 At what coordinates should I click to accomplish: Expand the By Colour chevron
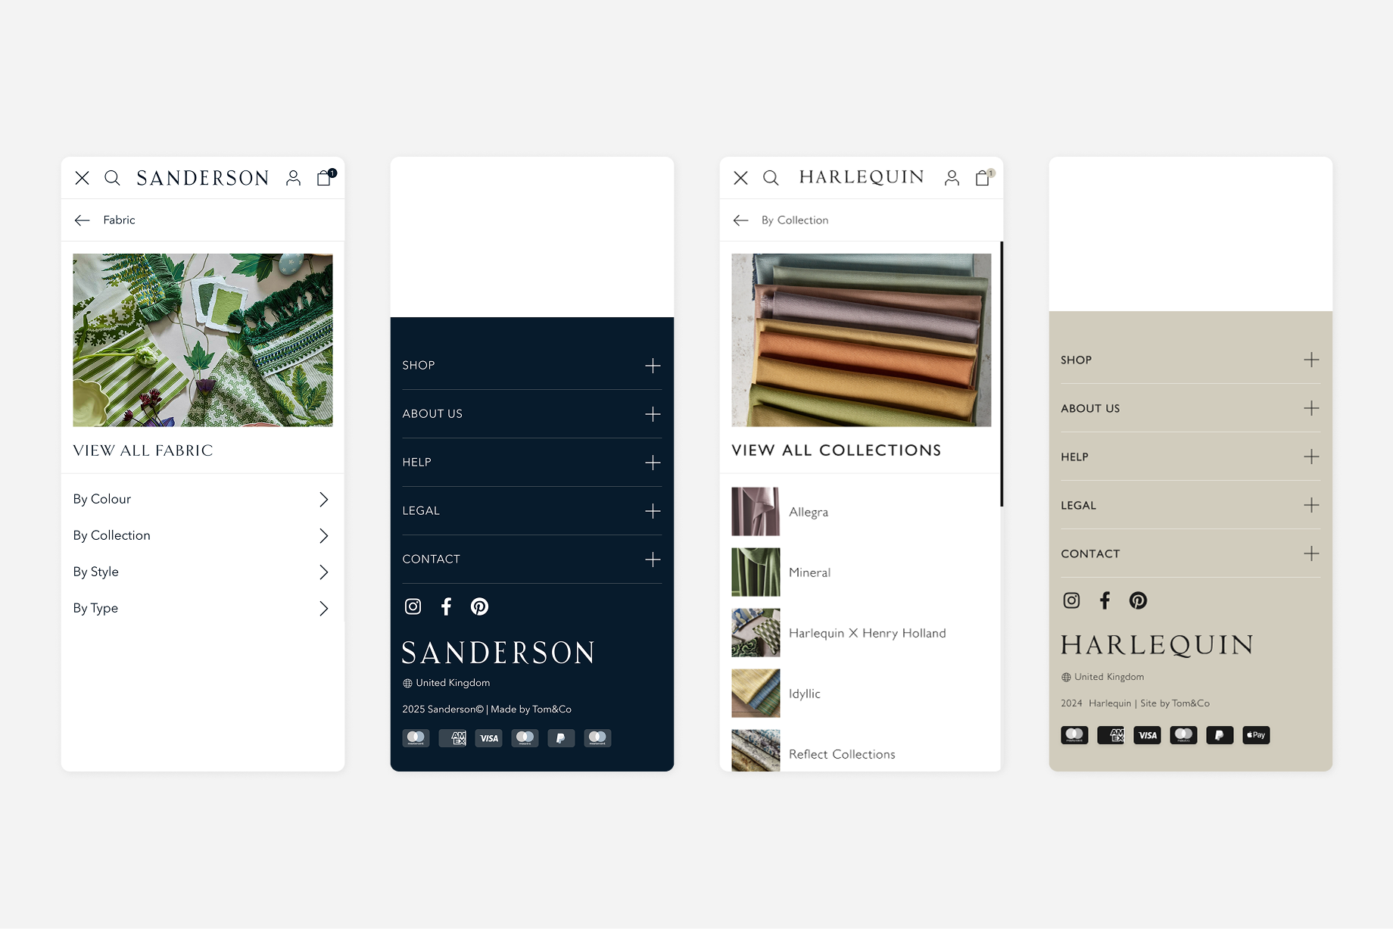324,500
